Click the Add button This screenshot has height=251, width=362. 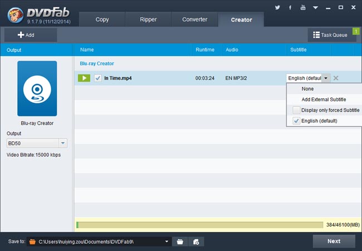(31, 35)
